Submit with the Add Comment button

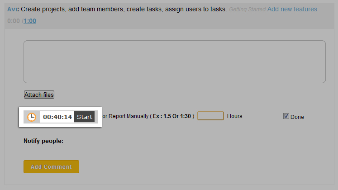(x=51, y=166)
